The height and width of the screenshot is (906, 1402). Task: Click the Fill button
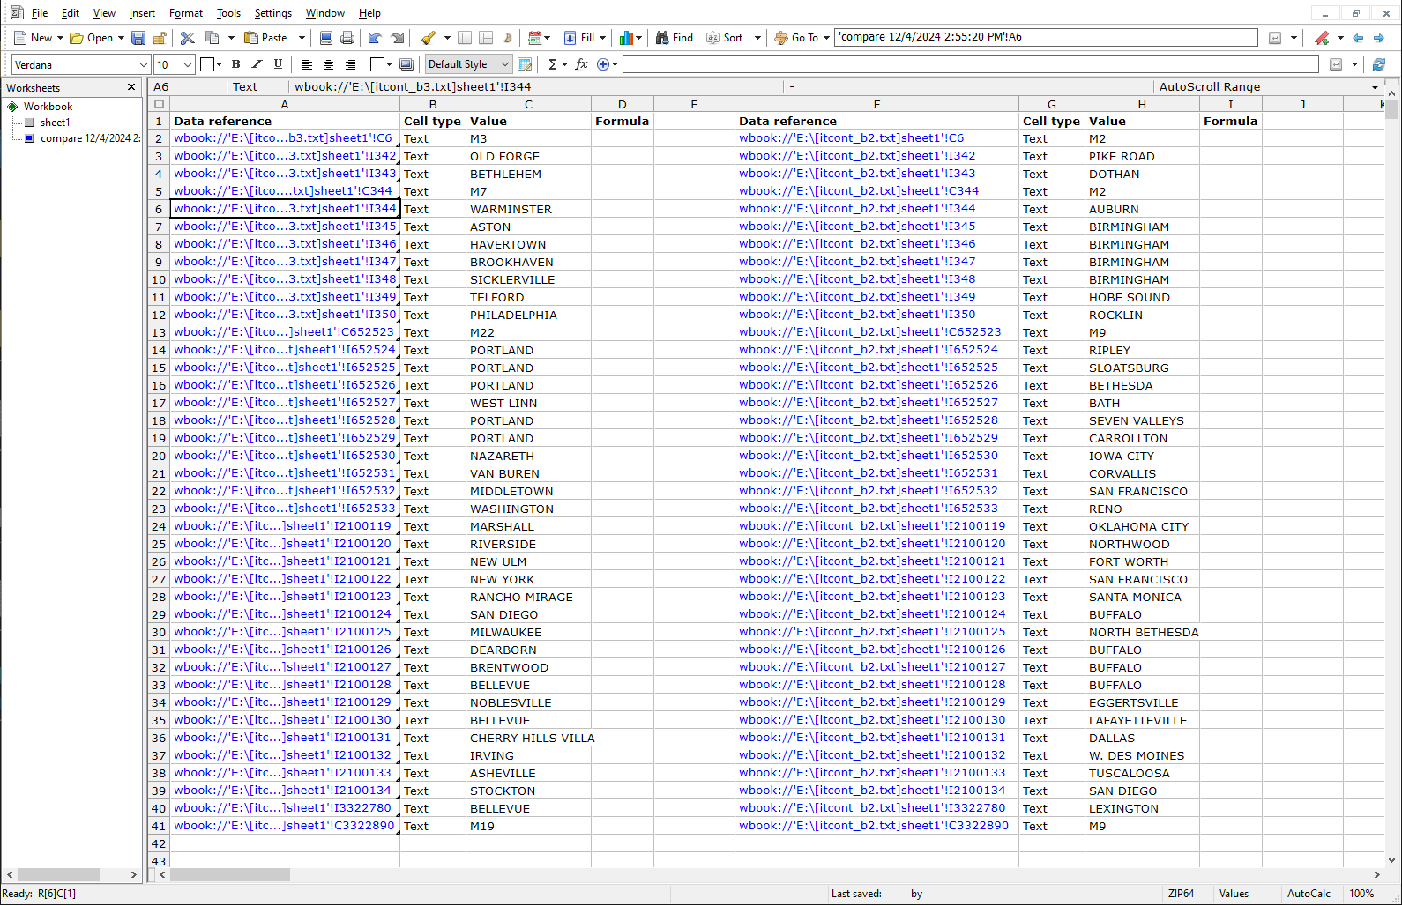tap(579, 38)
